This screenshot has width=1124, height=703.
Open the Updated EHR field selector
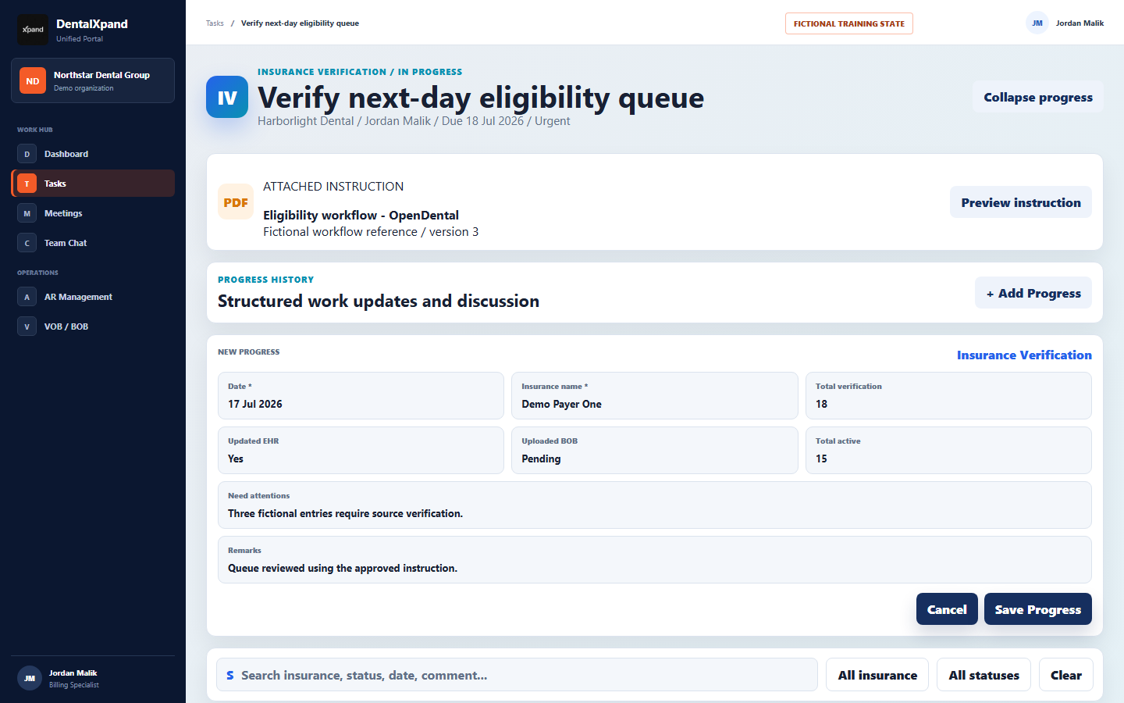pyautogui.click(x=361, y=450)
